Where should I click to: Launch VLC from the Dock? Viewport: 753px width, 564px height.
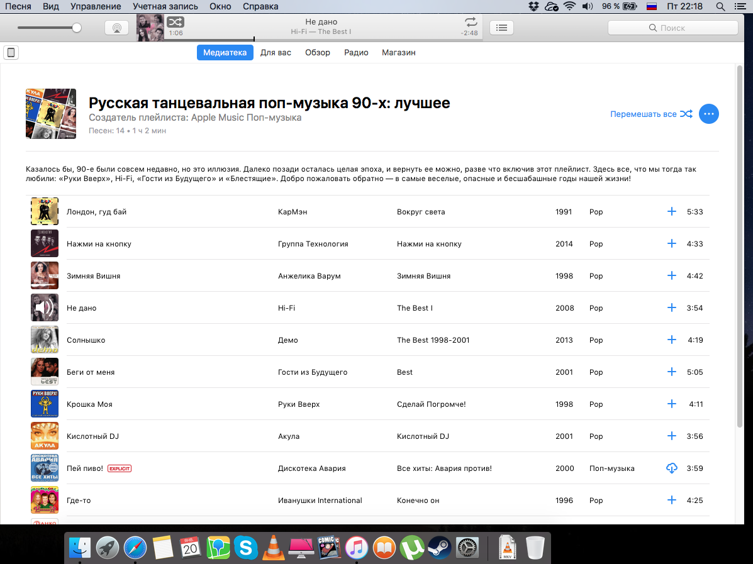coord(273,548)
